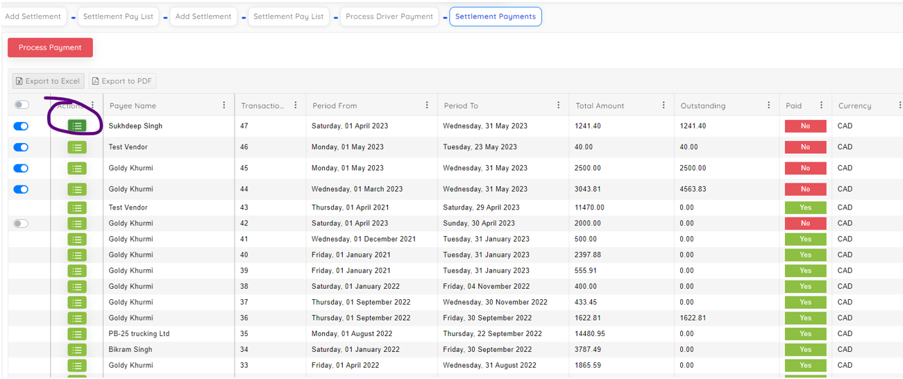
Task: Click green action icon for transaction 45
Action: [77, 168]
